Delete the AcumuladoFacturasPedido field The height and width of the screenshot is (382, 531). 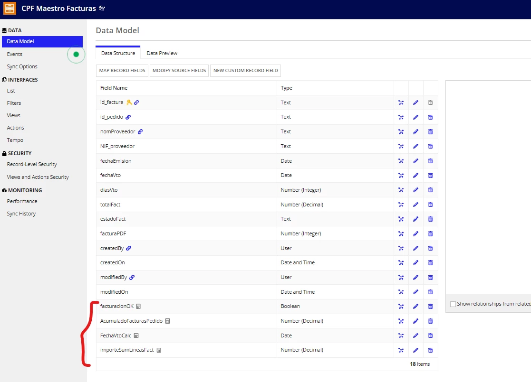coord(430,321)
